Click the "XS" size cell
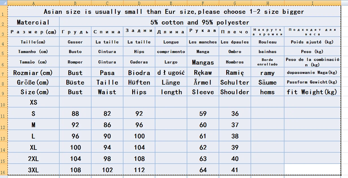This screenshot has height=178, width=348. coord(33,102)
